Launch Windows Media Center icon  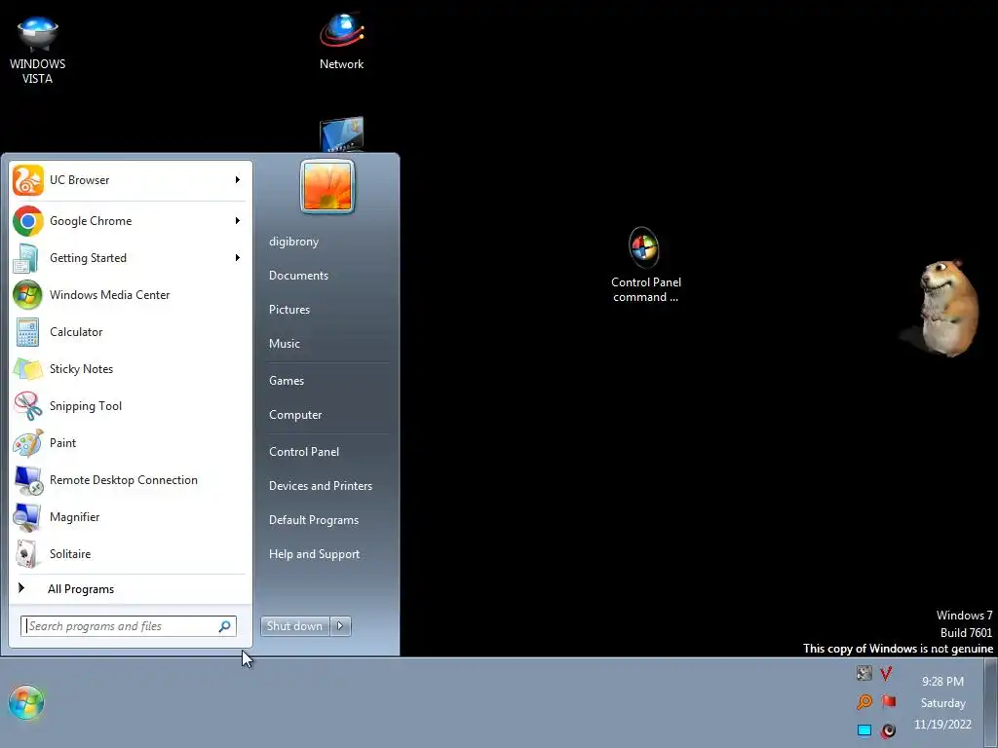28,294
